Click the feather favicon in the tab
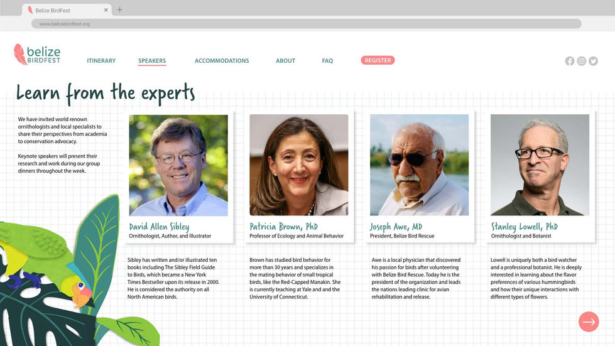The image size is (615, 346). pyautogui.click(x=30, y=10)
